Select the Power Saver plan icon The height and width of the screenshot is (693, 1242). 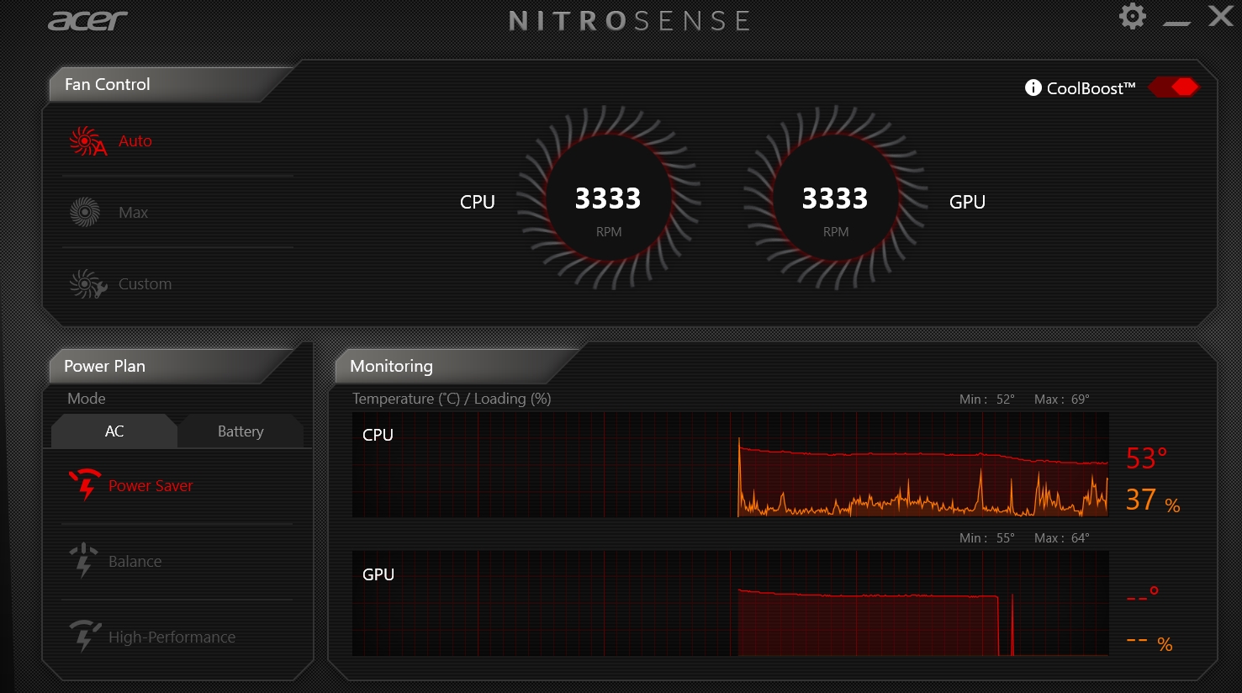click(85, 484)
